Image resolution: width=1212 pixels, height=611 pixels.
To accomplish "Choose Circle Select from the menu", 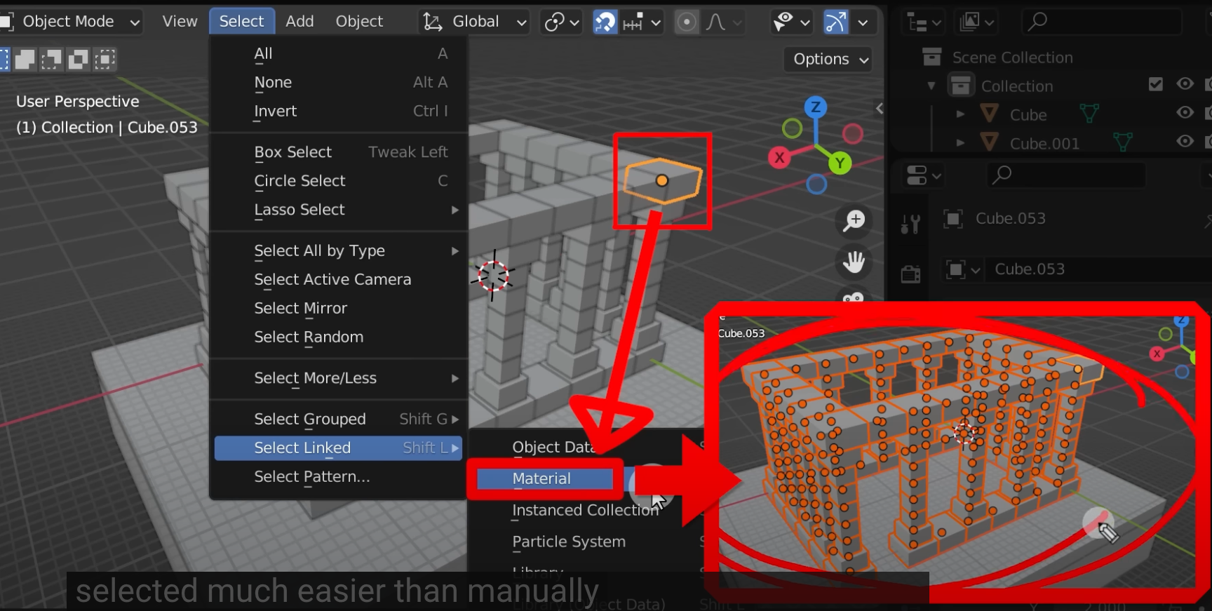I will click(338, 180).
